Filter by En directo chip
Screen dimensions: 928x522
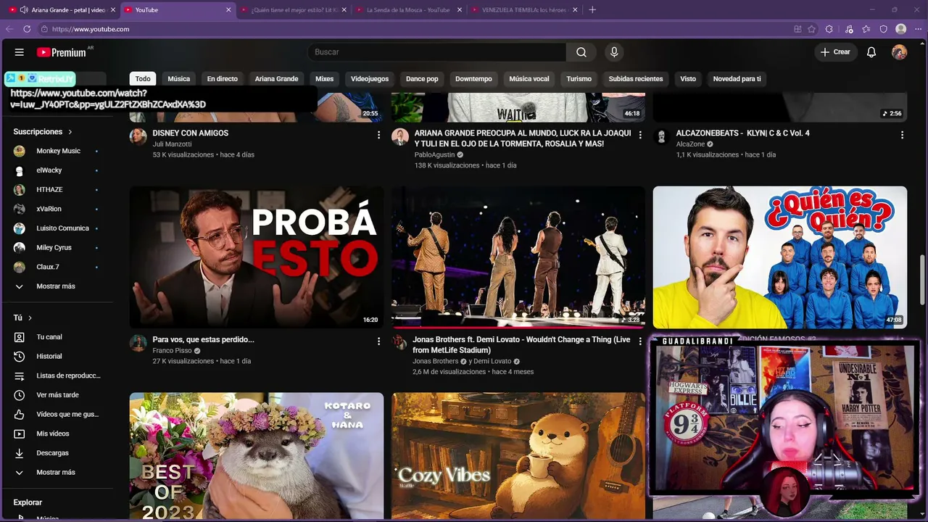coord(223,79)
